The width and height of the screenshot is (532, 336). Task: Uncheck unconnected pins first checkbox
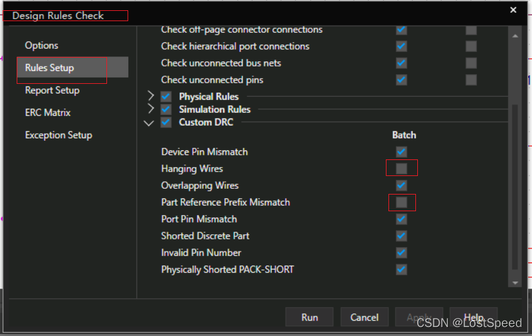[401, 80]
